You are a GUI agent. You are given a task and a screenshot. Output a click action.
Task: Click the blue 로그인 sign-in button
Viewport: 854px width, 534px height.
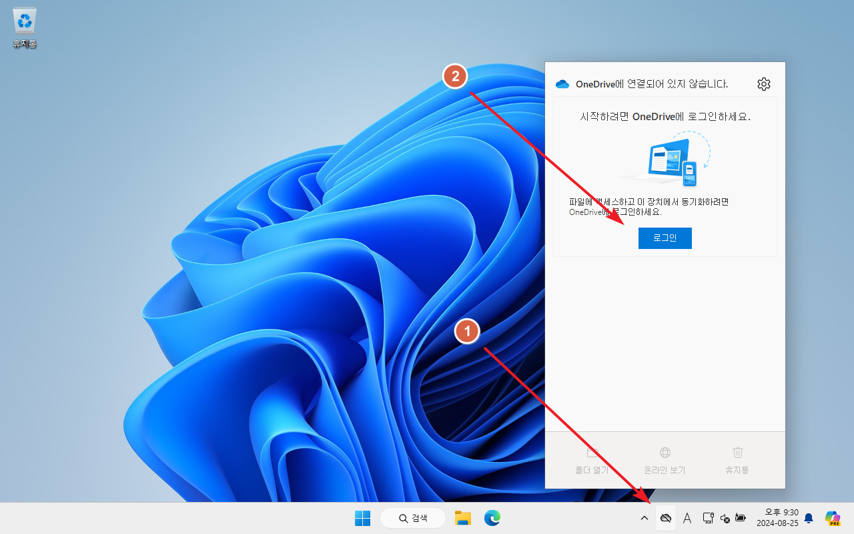point(665,238)
